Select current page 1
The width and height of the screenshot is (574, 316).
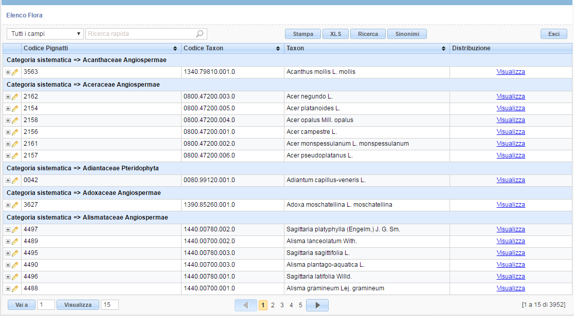pos(263,305)
